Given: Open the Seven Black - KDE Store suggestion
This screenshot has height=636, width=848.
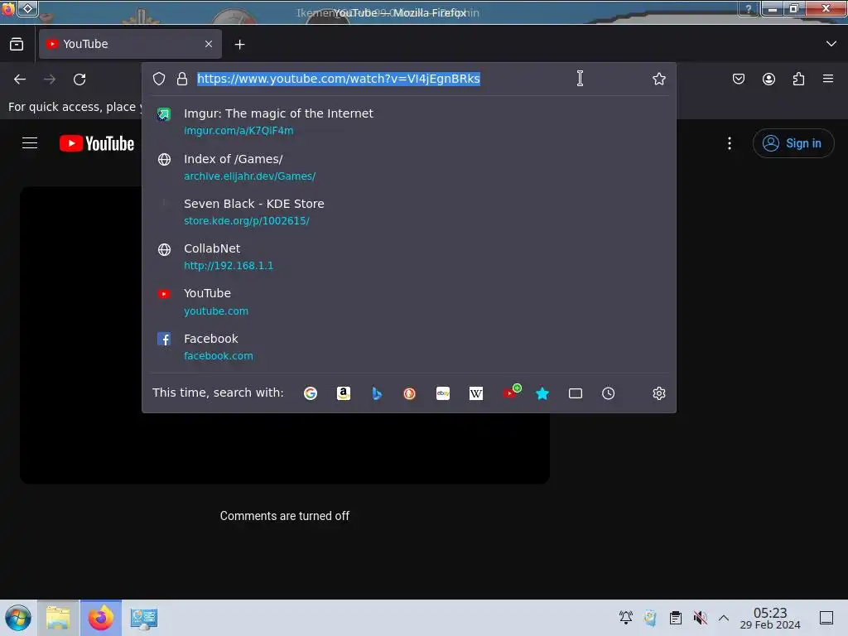Looking at the screenshot, I should (x=409, y=212).
